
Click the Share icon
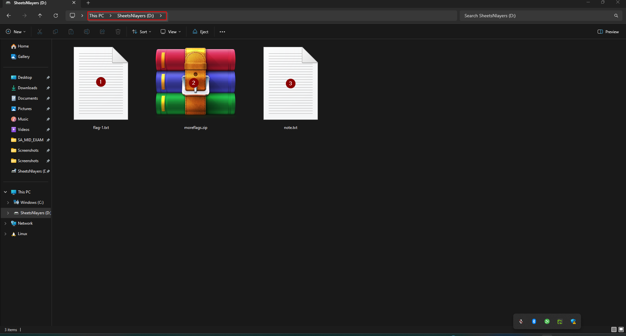click(102, 32)
